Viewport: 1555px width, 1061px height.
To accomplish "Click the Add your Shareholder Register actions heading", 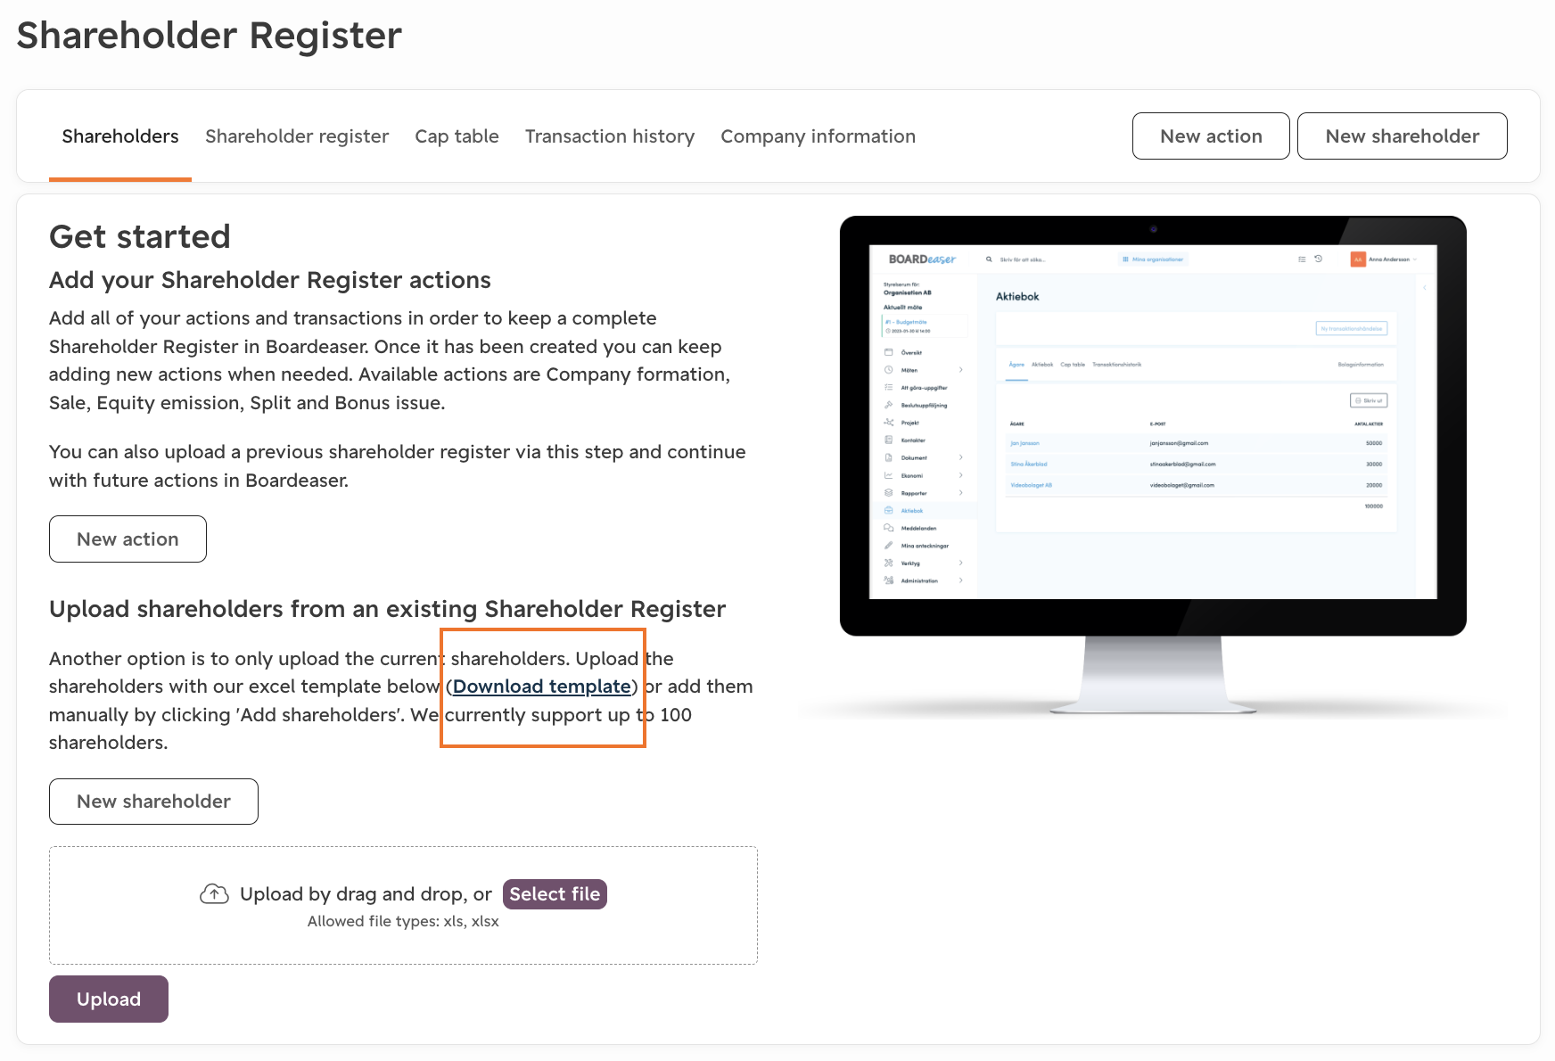I will 270,280.
